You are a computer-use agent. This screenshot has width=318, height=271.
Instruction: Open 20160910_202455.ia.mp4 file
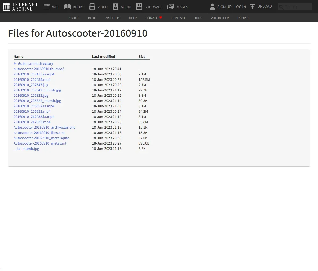click(x=34, y=74)
